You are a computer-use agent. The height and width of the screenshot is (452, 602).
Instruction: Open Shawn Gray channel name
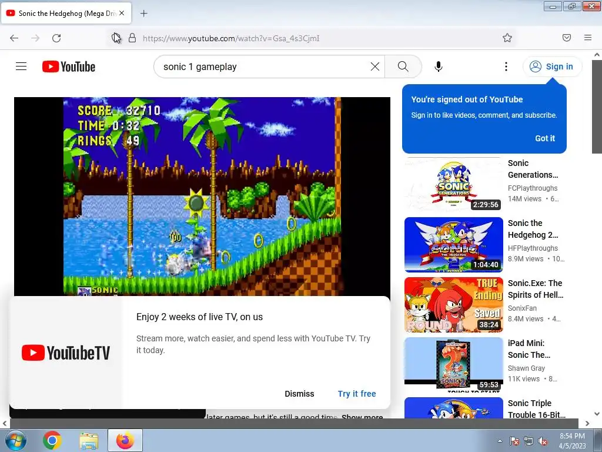526,368
